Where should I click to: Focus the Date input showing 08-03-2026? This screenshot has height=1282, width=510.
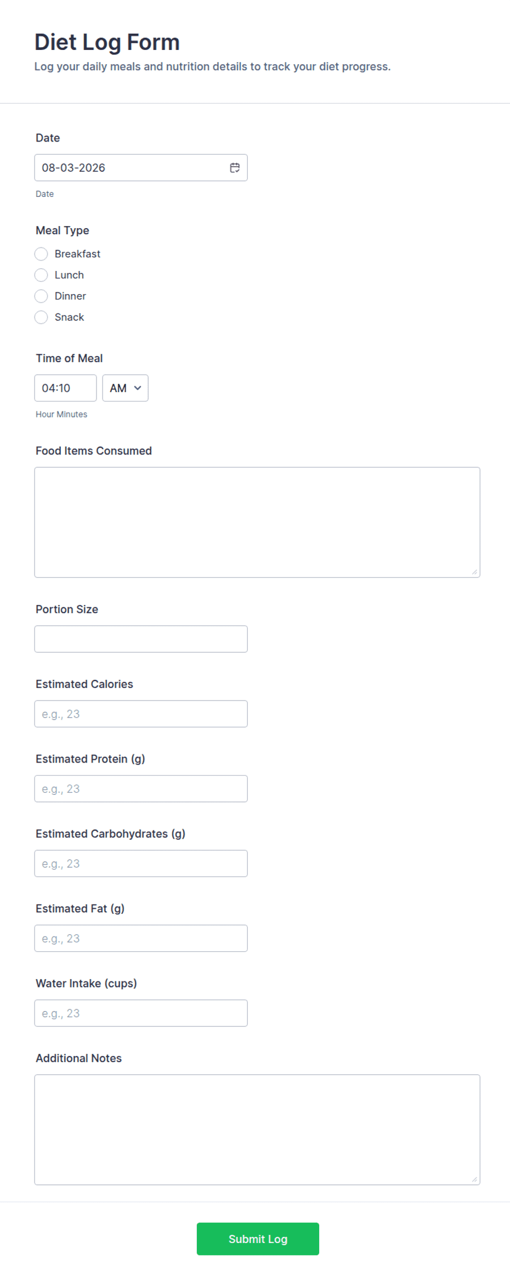tap(141, 168)
